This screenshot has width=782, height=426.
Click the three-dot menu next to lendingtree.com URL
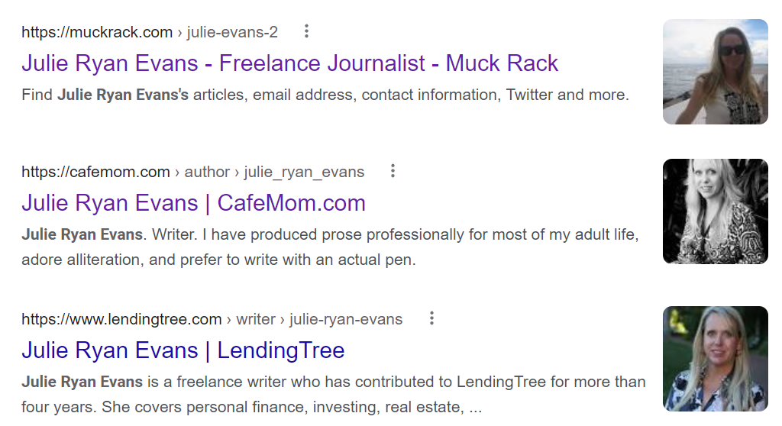pos(432,318)
